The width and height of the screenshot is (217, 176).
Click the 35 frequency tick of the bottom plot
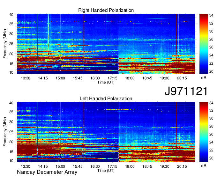tap(11, 112)
